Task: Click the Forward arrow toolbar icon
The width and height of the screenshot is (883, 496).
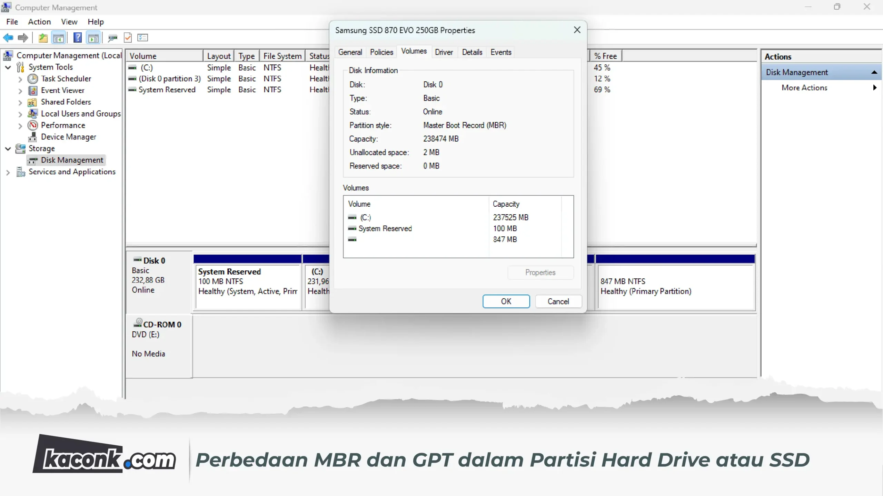Action: [x=23, y=38]
